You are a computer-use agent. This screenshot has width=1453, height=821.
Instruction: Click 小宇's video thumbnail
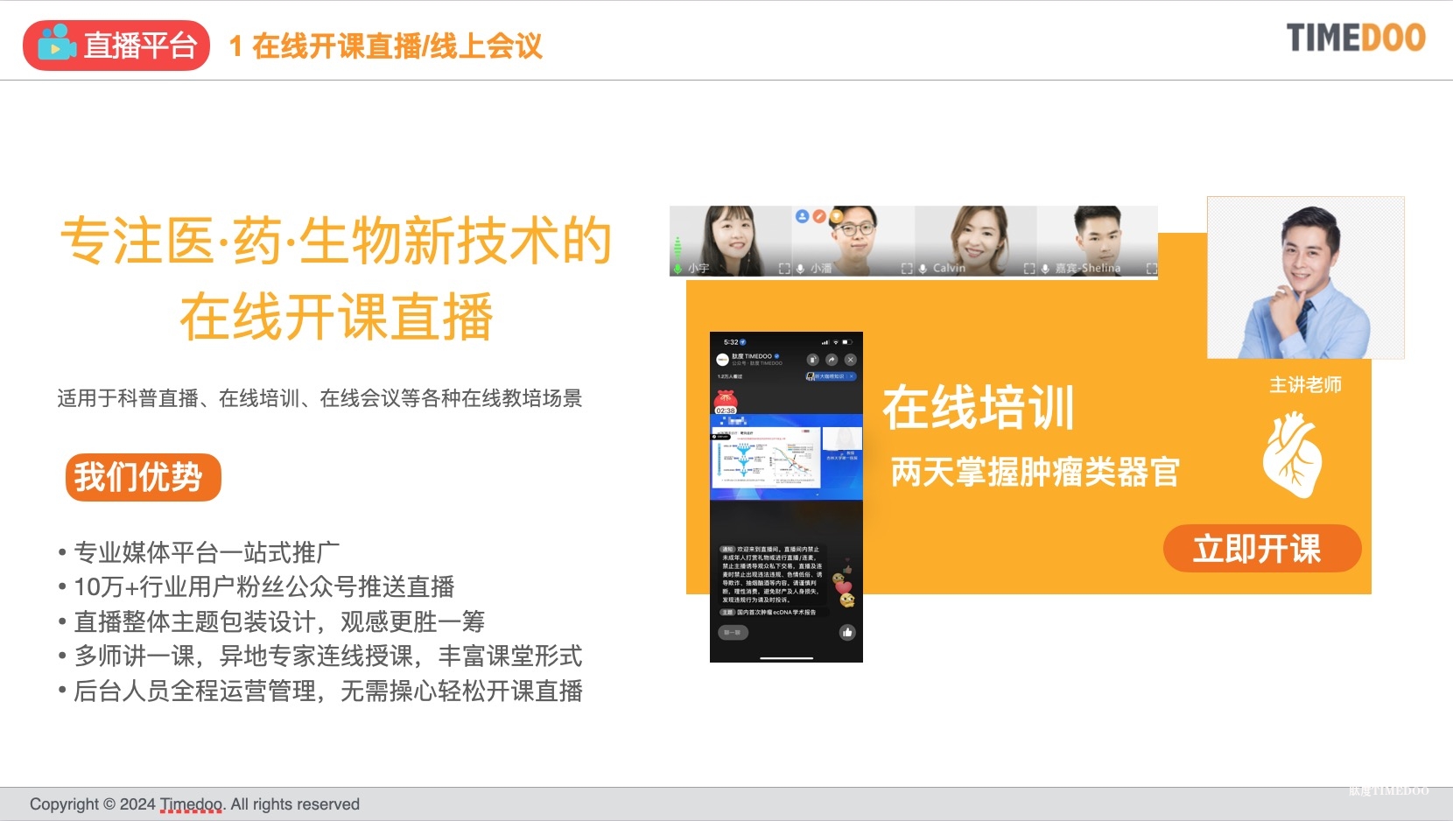(731, 241)
